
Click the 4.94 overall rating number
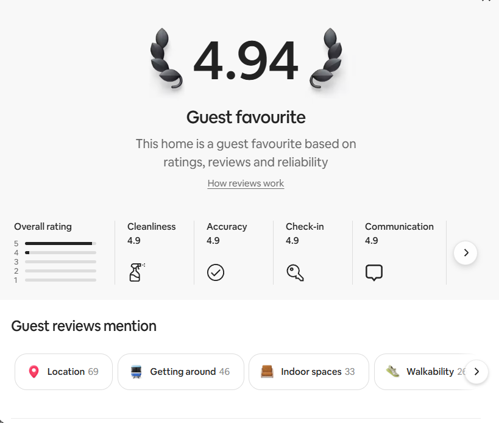pos(246,62)
